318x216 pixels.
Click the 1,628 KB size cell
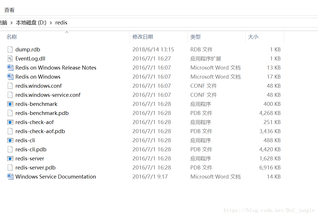(x=270, y=159)
